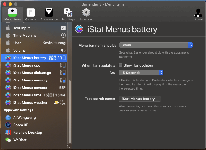Select iStat Menus memory item
206x150 pixels.
(x=34, y=80)
